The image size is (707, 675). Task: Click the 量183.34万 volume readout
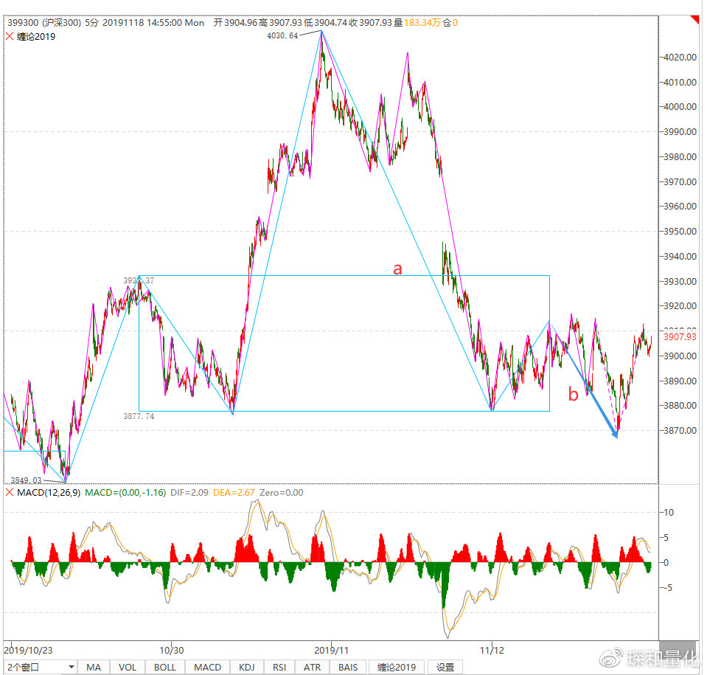click(x=417, y=23)
